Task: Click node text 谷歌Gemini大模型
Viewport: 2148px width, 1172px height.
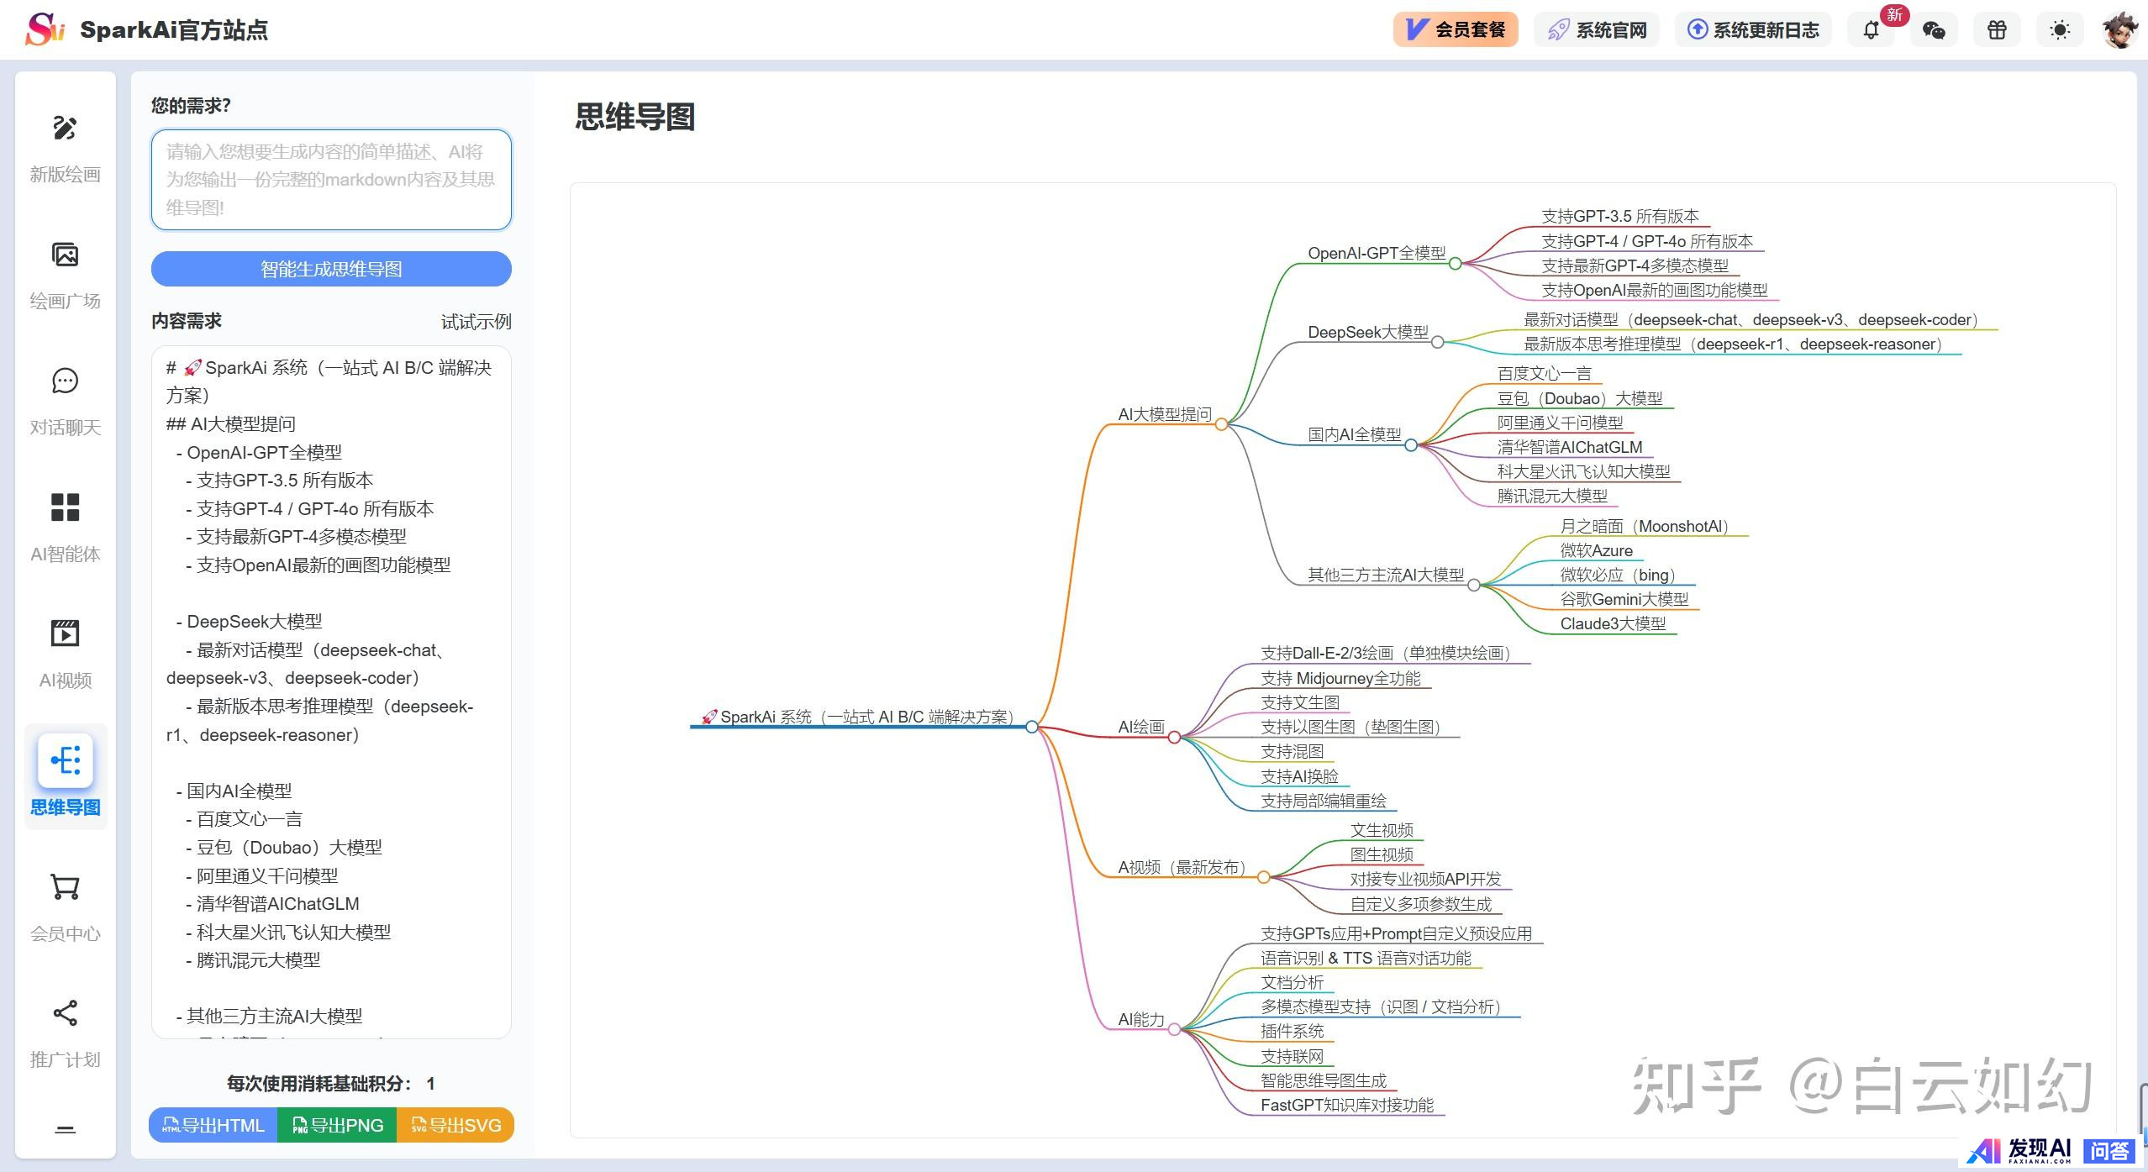Action: (1624, 600)
